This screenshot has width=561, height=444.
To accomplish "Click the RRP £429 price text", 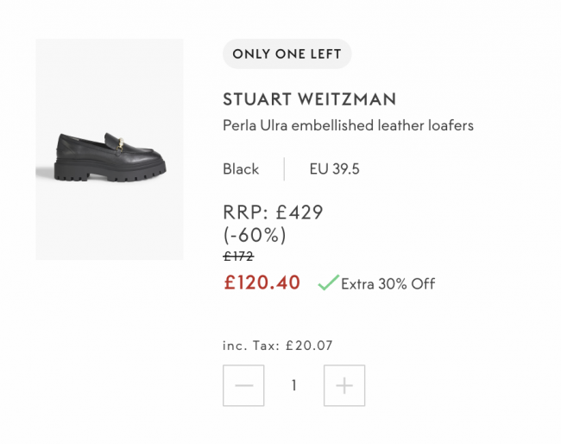I will coord(273,212).
